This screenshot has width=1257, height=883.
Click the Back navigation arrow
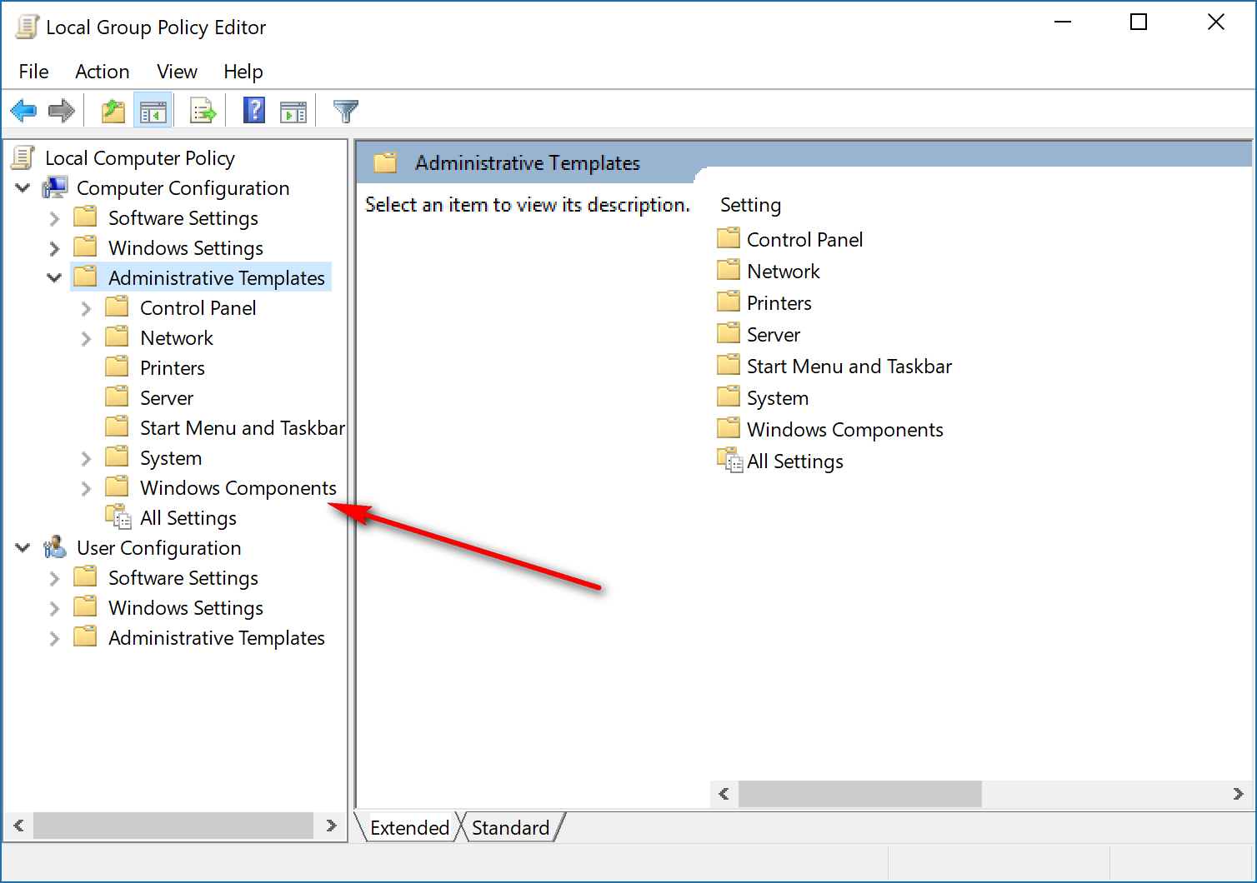tap(23, 110)
